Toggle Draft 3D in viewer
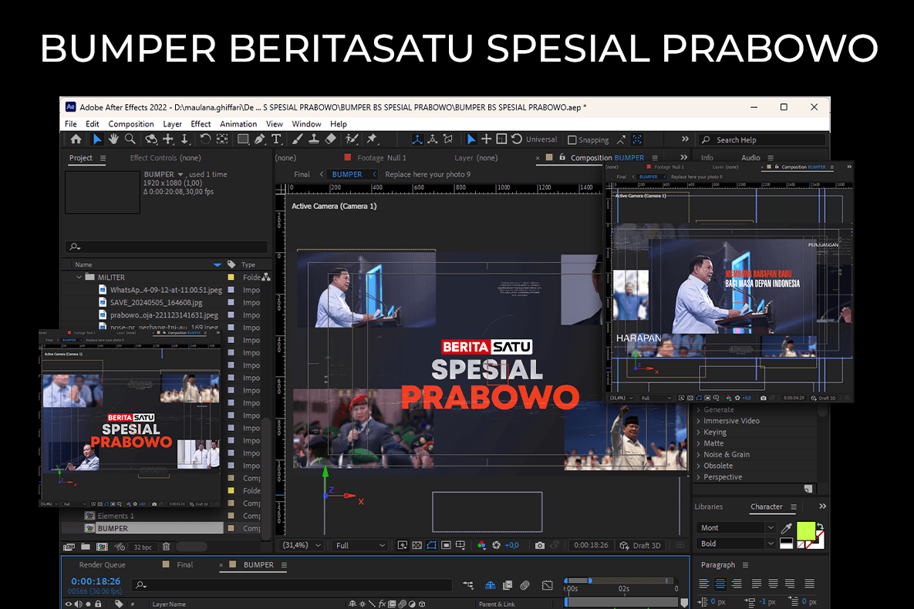Viewport: 914px width, 609px height. pos(640,546)
